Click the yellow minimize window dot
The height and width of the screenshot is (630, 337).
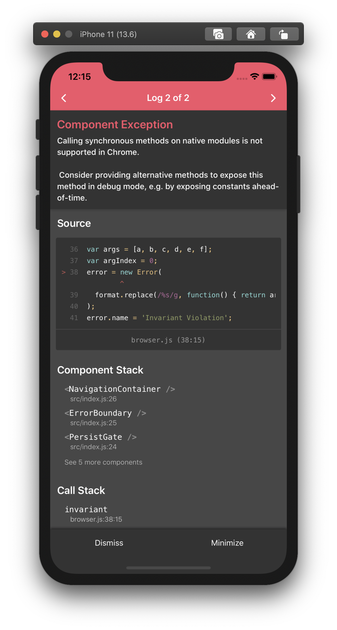pos(57,34)
